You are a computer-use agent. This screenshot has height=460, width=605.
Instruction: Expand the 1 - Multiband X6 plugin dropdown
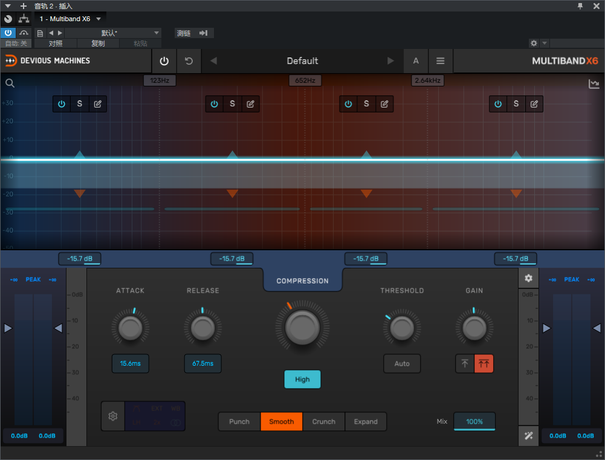(x=99, y=19)
